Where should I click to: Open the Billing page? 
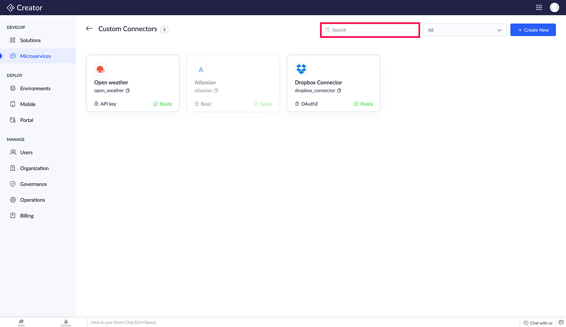coord(27,216)
